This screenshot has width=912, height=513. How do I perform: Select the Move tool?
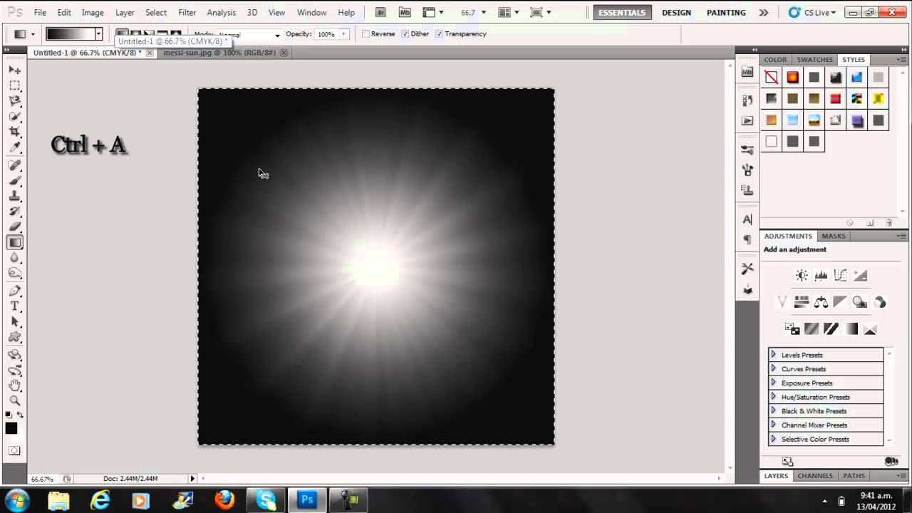pyautogui.click(x=14, y=70)
